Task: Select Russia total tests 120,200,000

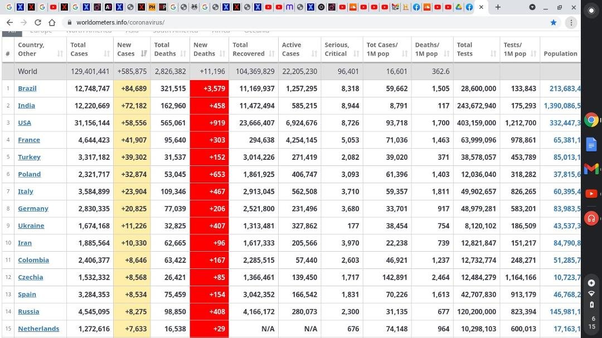Action: (x=477, y=311)
